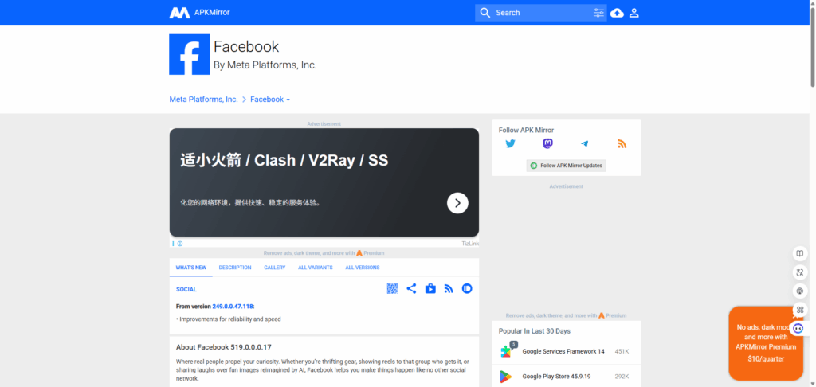Click the 451K download count
The image size is (816, 387).
tap(622, 352)
